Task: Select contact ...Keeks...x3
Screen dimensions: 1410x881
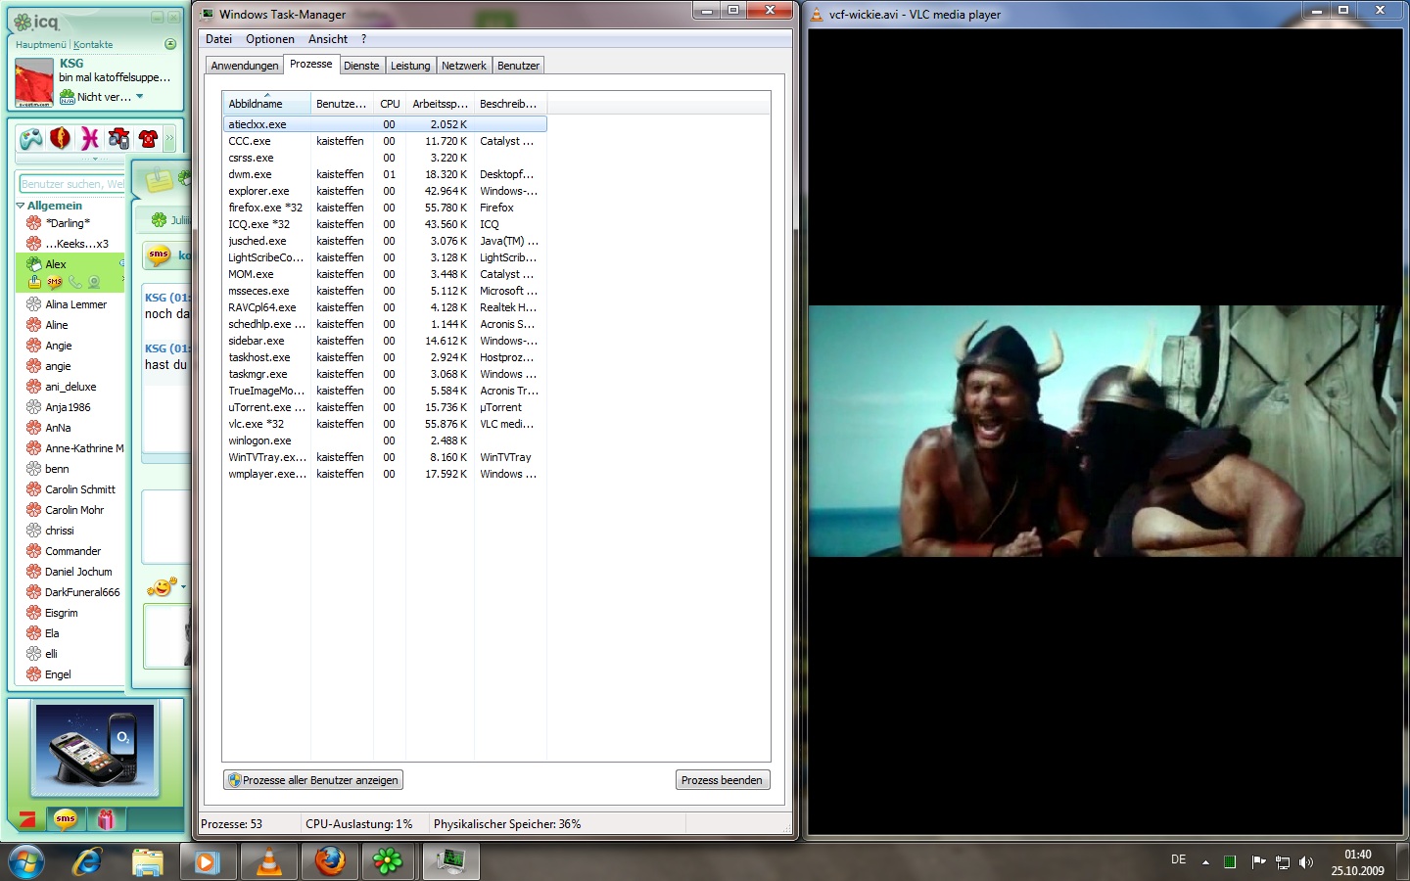Action: 76,244
